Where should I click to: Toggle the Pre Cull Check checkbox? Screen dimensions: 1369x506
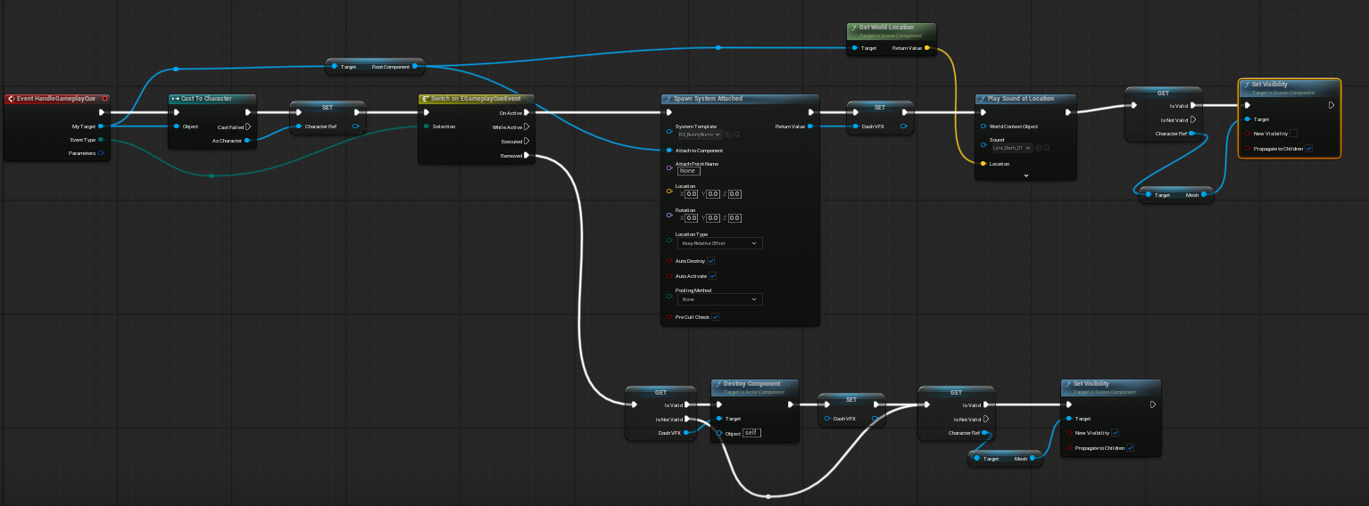(716, 317)
